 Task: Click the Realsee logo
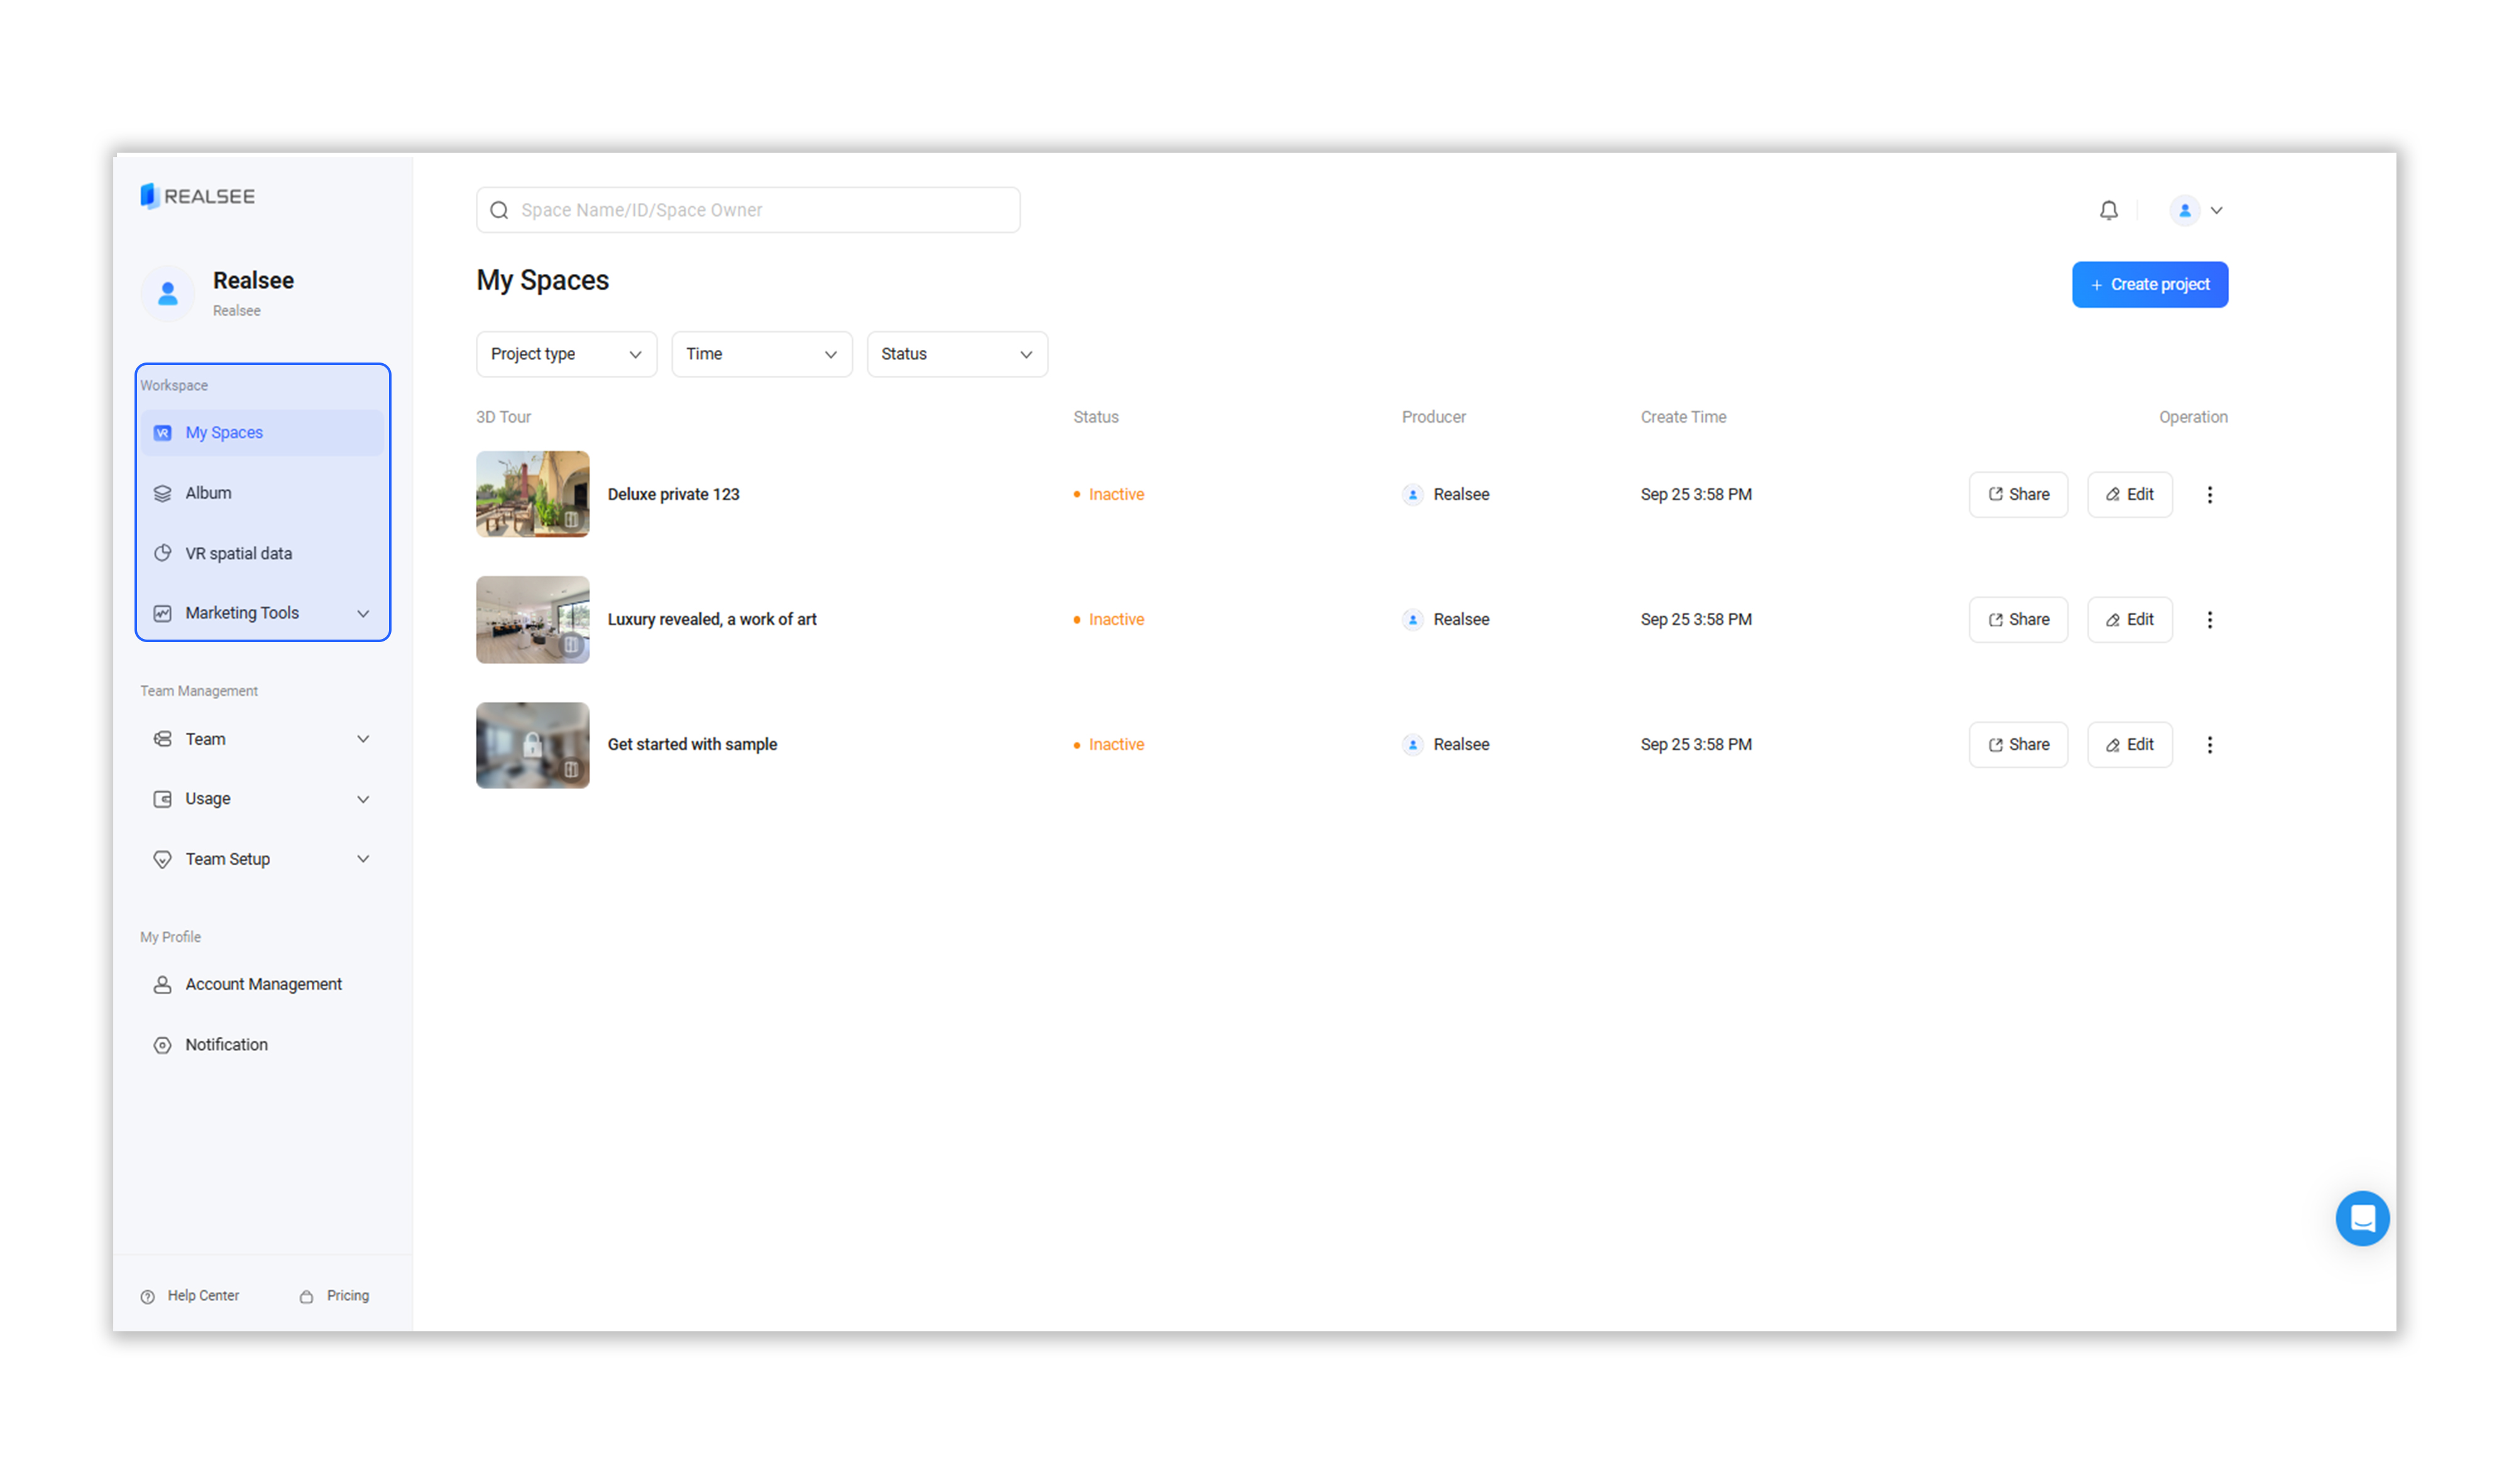(198, 196)
